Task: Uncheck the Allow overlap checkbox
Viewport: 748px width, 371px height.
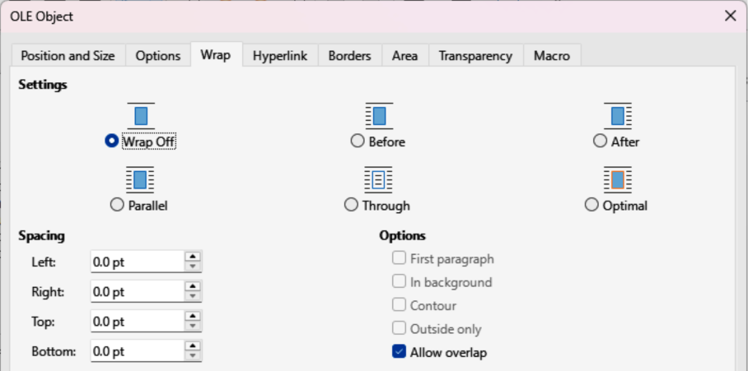Action: 400,353
